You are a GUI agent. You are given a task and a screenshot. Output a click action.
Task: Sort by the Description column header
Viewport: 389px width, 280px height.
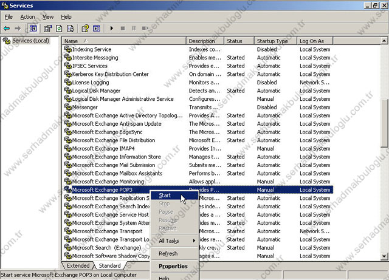pyautogui.click(x=205, y=41)
